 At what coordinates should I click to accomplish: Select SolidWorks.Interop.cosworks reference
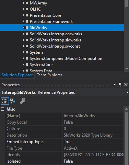pyautogui.click(x=56, y=34)
